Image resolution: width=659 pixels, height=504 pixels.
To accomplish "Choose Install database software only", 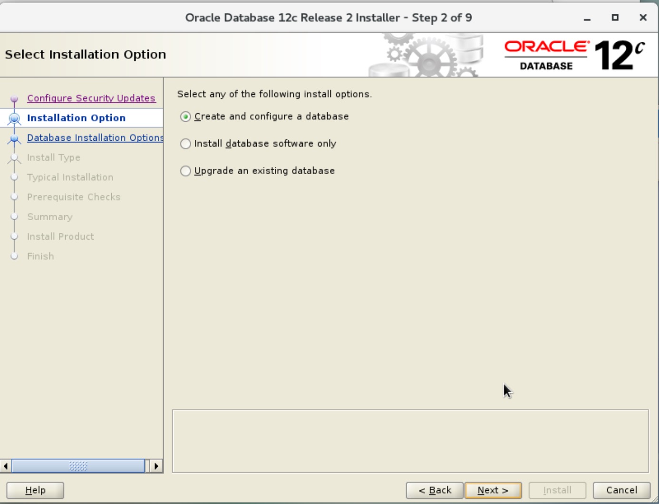I will tap(258, 144).
